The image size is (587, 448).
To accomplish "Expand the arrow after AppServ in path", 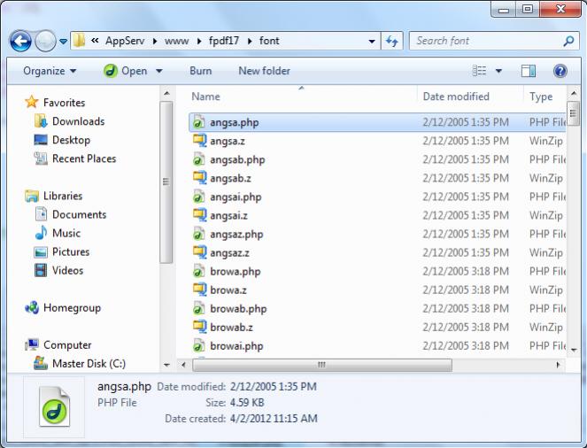I will pos(154,41).
